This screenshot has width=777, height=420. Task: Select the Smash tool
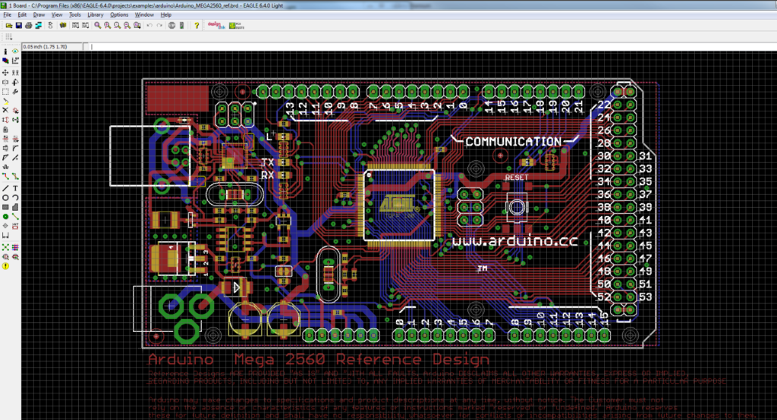[5, 148]
